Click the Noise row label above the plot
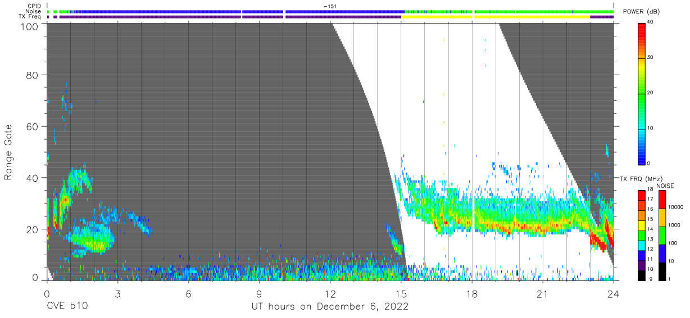 click(x=34, y=11)
